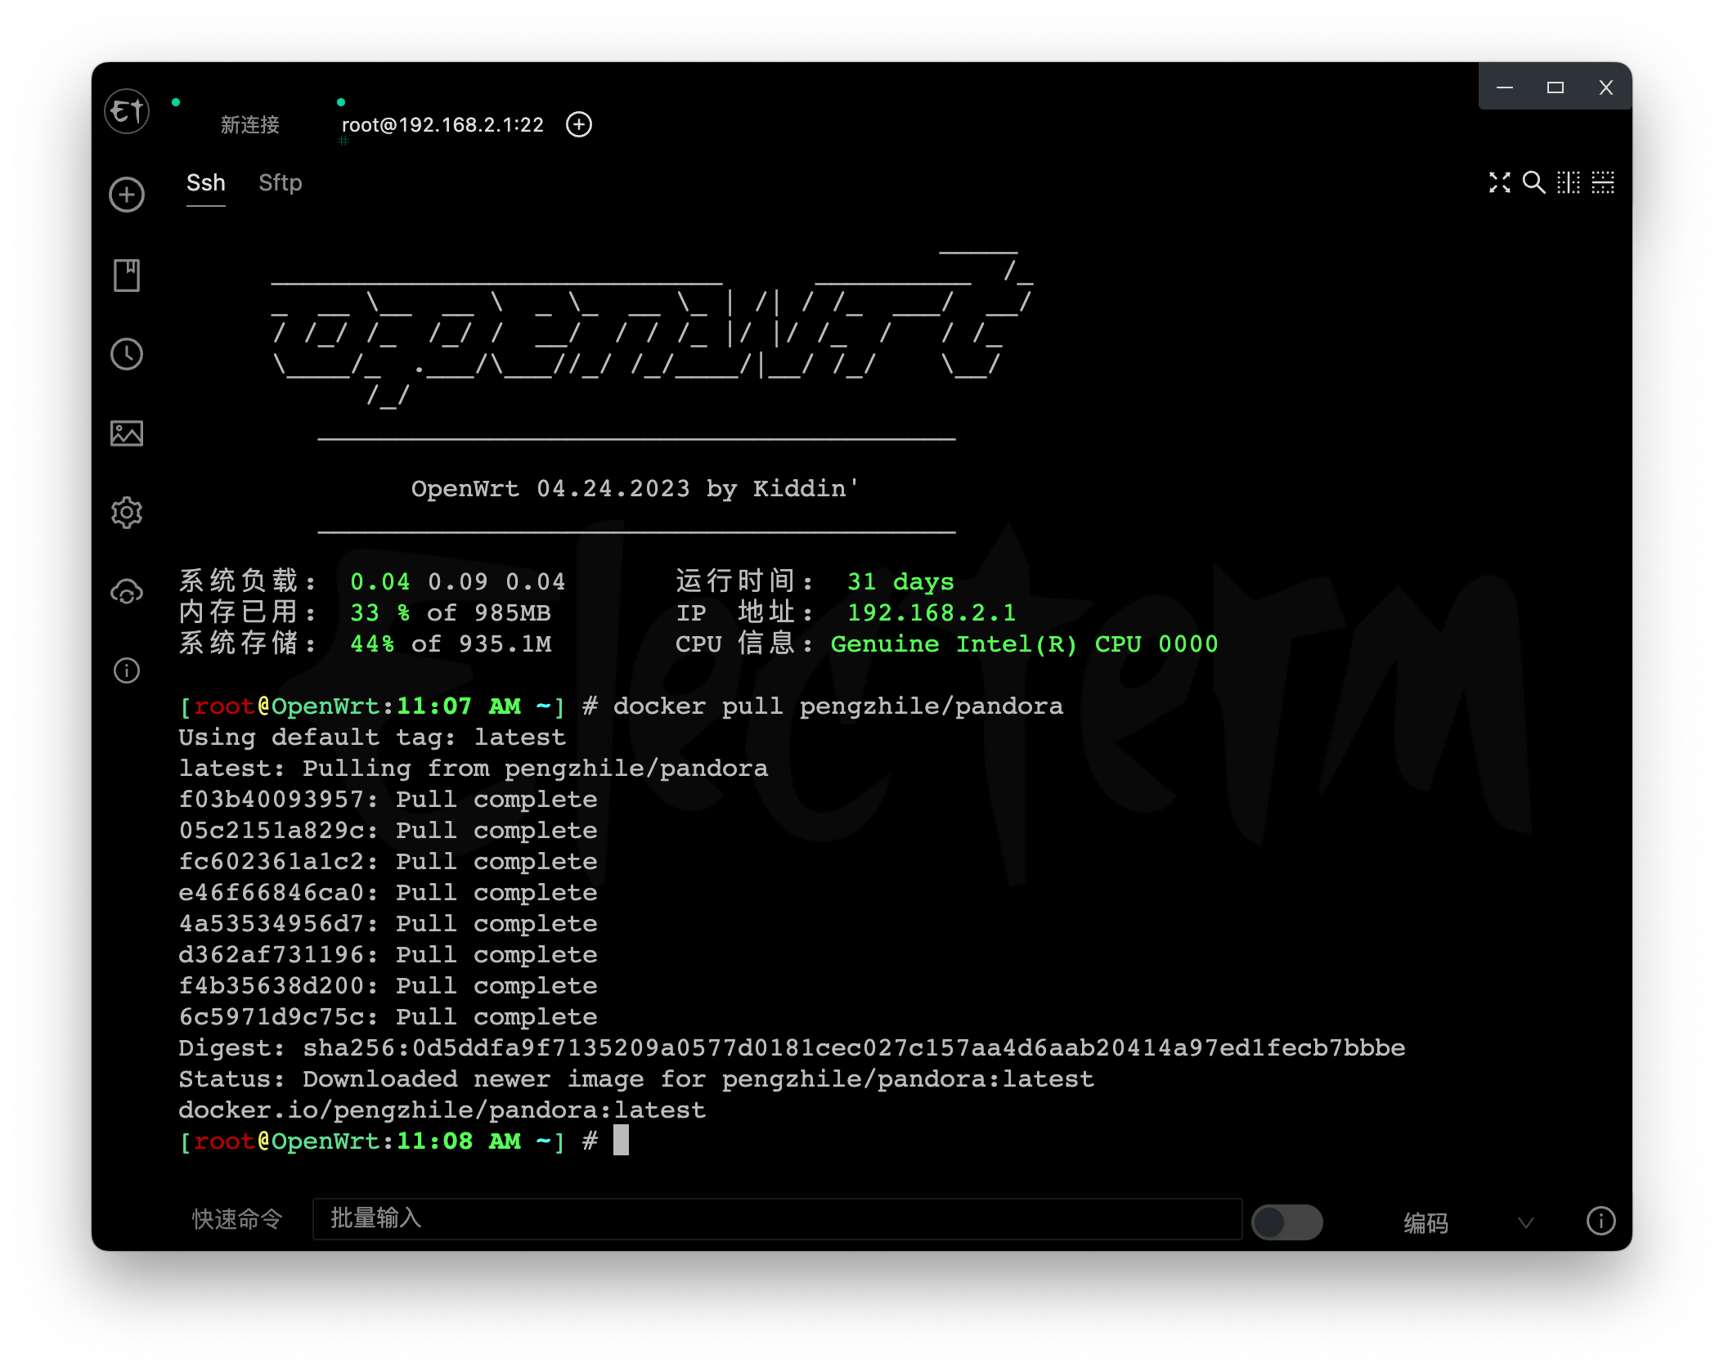1724x1372 pixels.
Task: Switch to the Sftp tab
Action: pyautogui.click(x=281, y=183)
